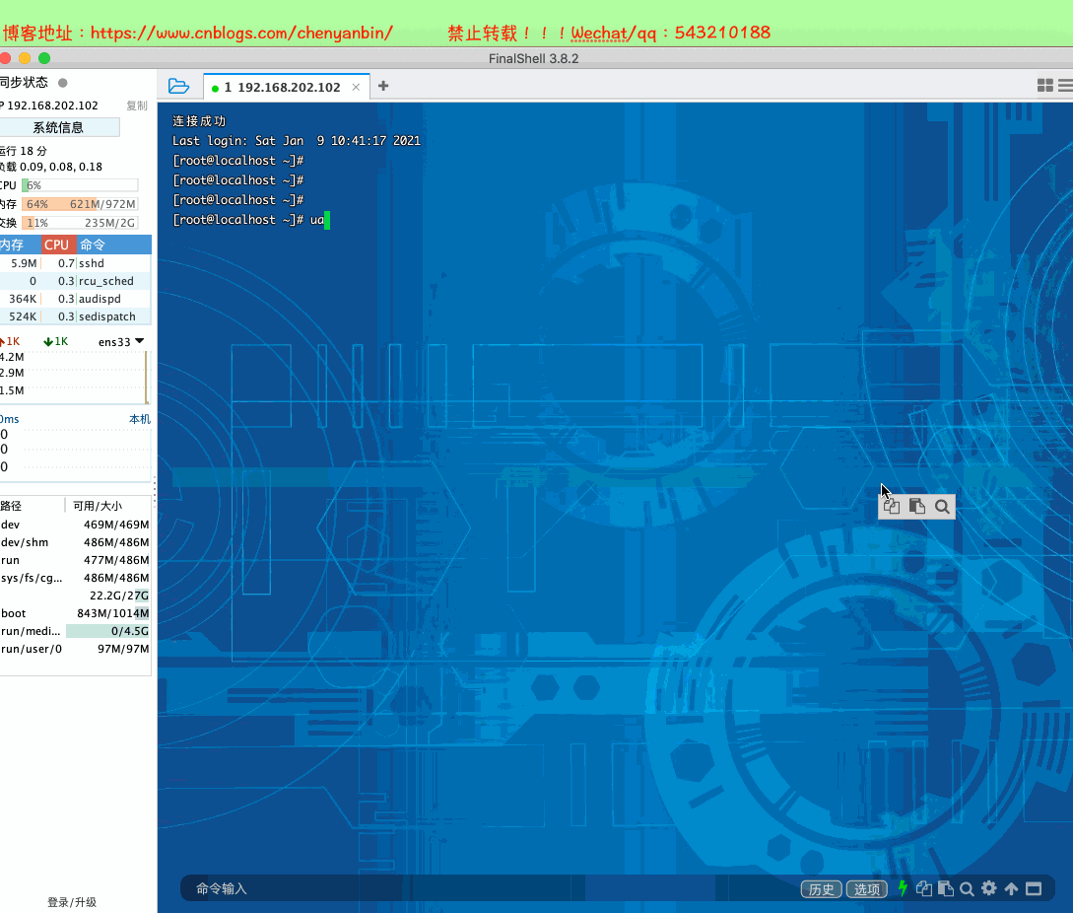Select the sys/fs/cg... disk row
Screen dimensions: 1073x913
(x=75, y=578)
